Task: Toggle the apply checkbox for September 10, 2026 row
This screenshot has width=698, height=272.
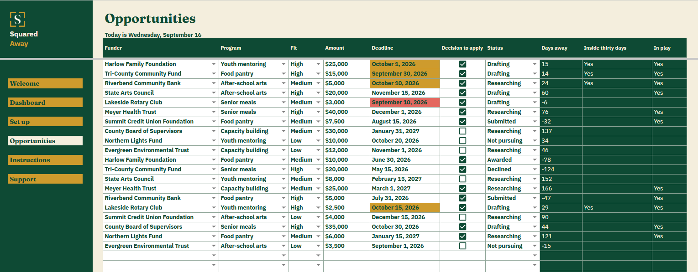Action: coord(462,103)
